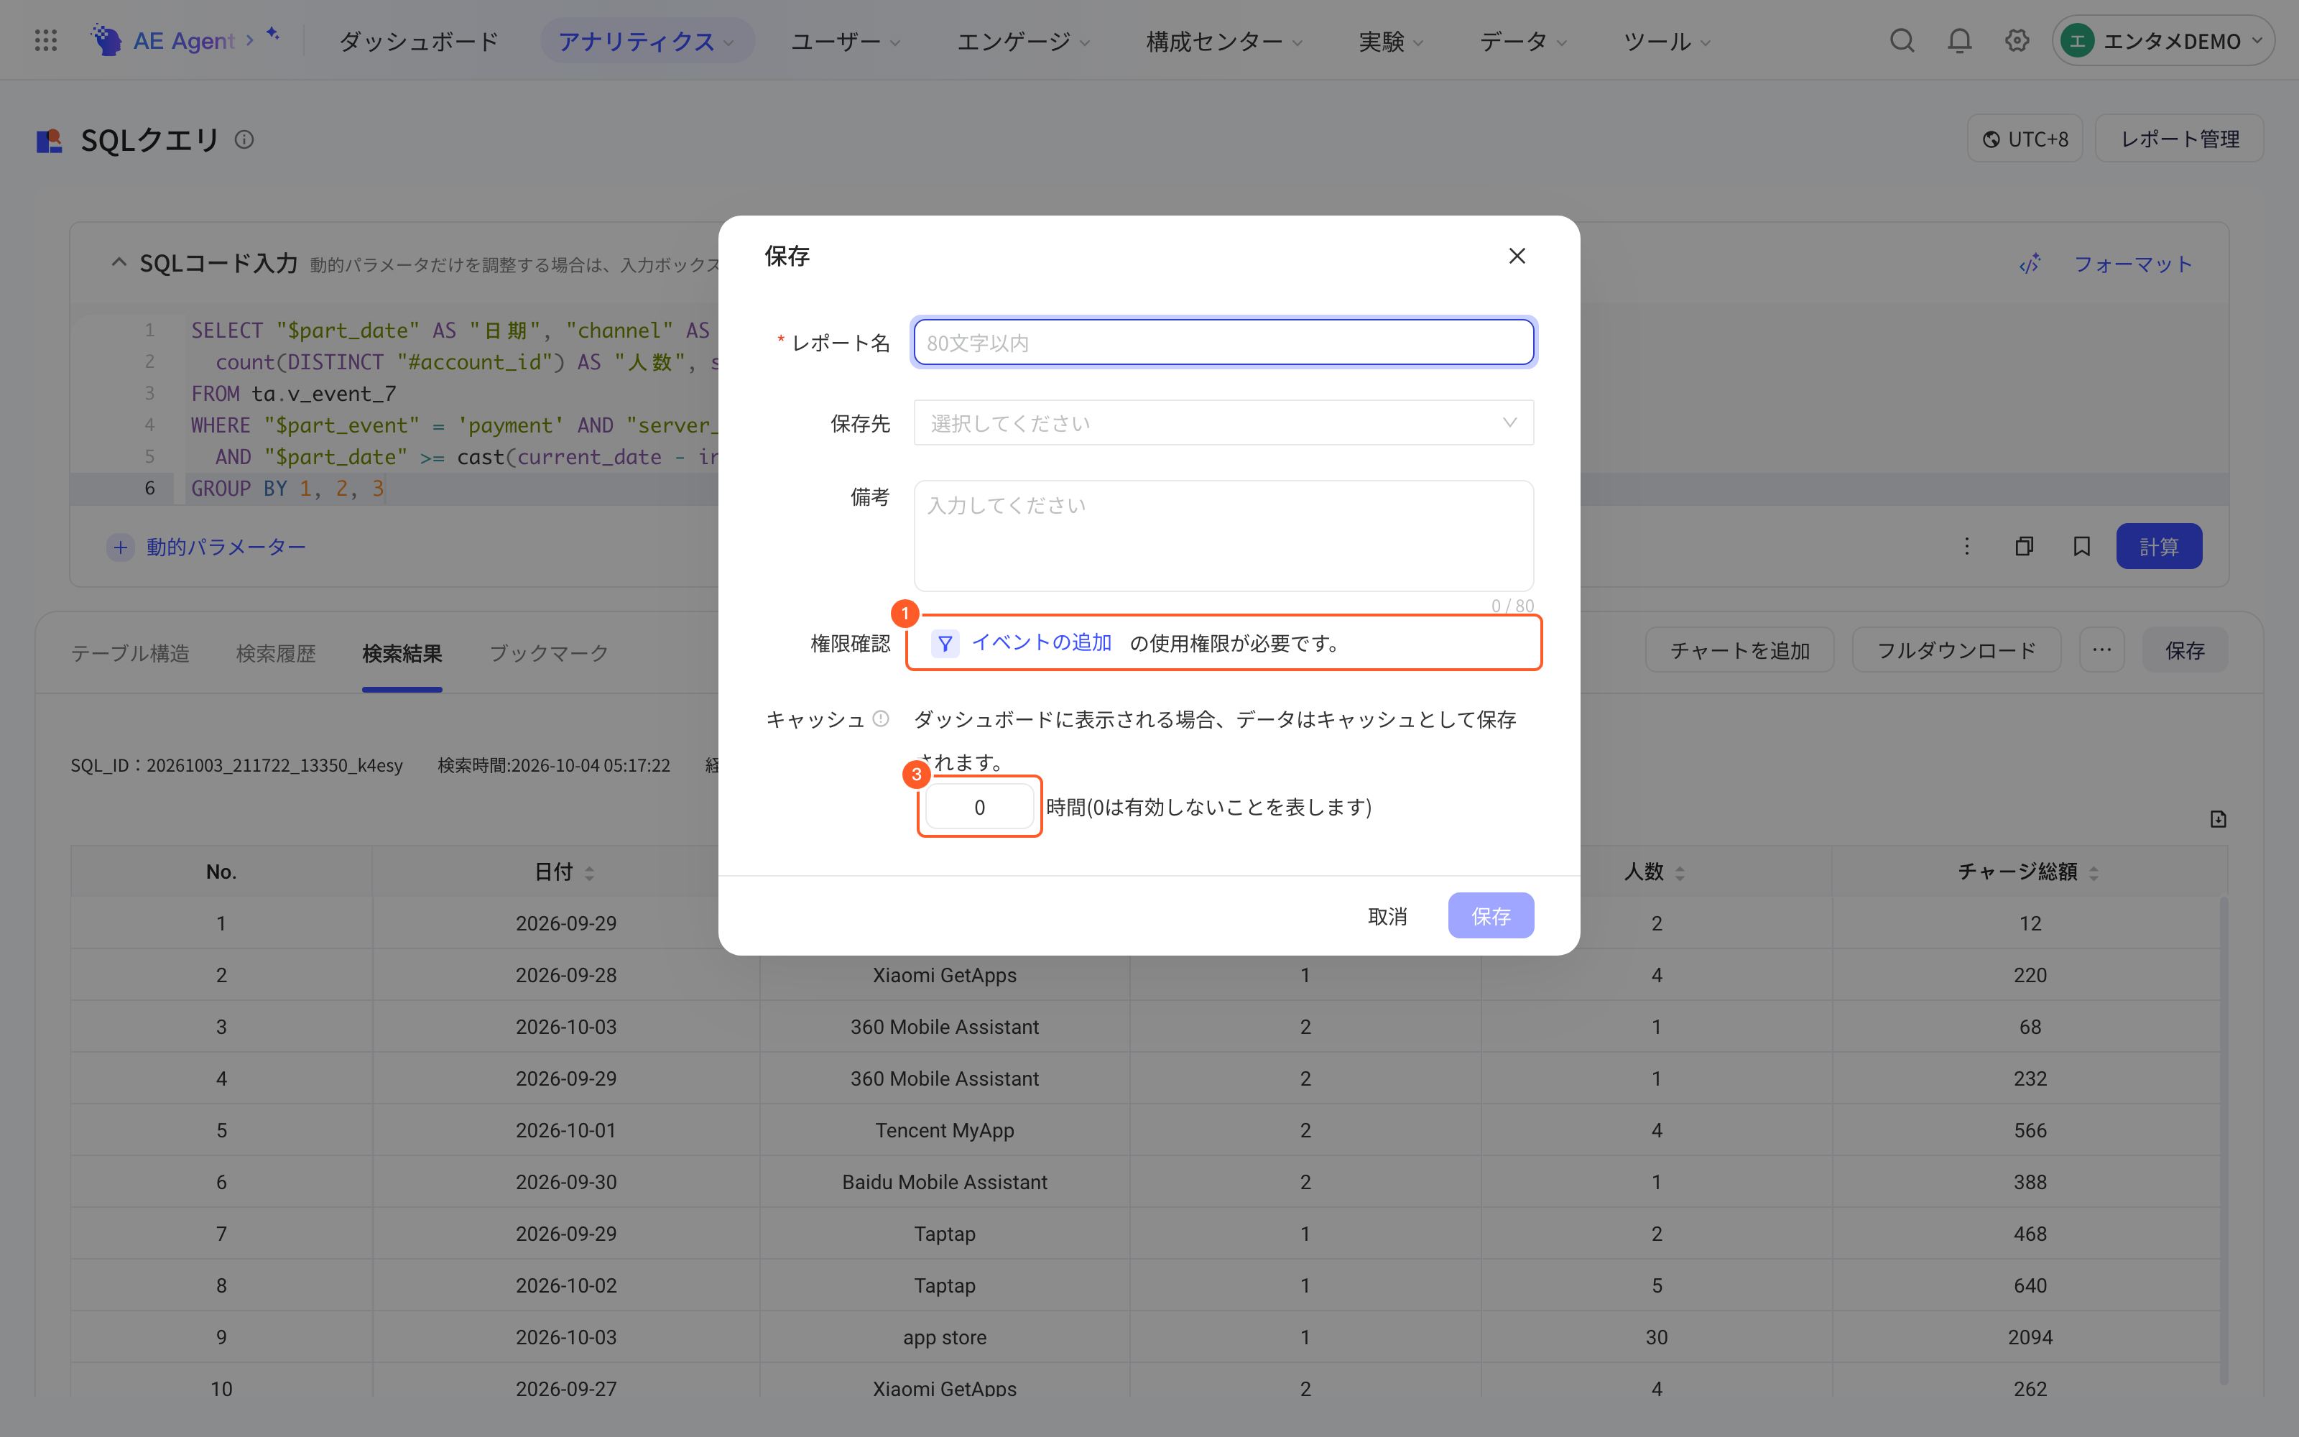Click the copy SQL code icon
2299x1437 pixels.
(x=2025, y=547)
